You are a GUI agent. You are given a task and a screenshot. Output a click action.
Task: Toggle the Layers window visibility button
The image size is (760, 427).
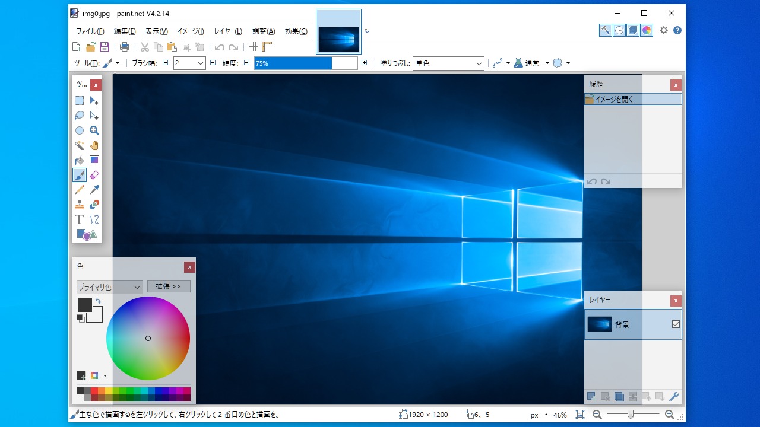coord(633,30)
